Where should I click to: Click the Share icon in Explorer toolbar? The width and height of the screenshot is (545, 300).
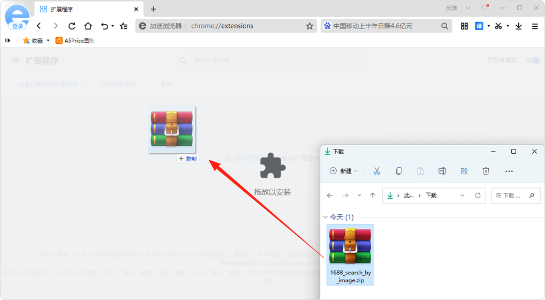(464, 171)
